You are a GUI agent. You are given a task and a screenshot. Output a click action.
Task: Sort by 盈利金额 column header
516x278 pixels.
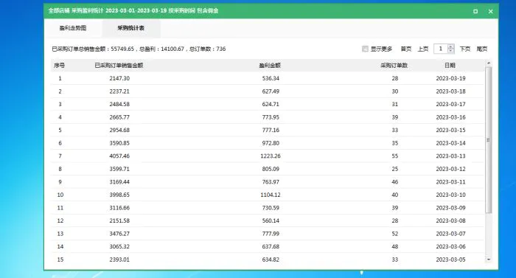coord(270,65)
